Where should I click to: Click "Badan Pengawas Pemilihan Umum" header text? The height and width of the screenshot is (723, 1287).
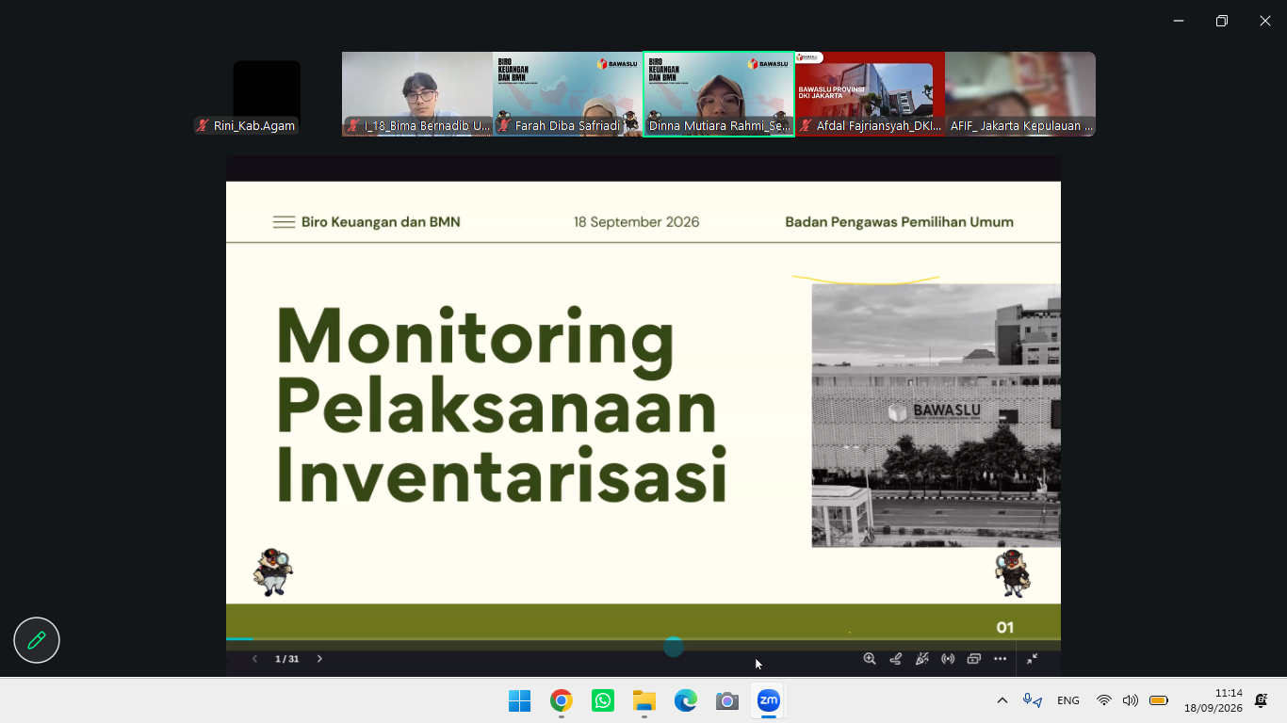click(900, 222)
